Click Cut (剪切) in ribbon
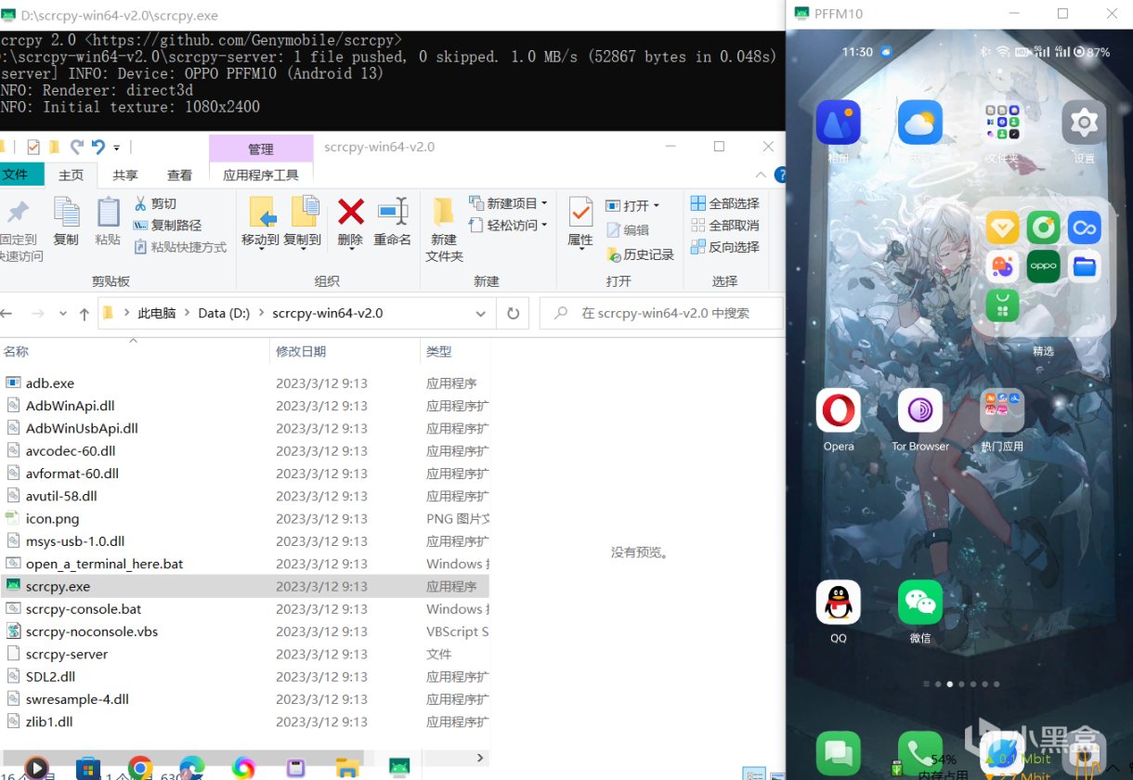The height and width of the screenshot is (780, 1133). [x=155, y=203]
